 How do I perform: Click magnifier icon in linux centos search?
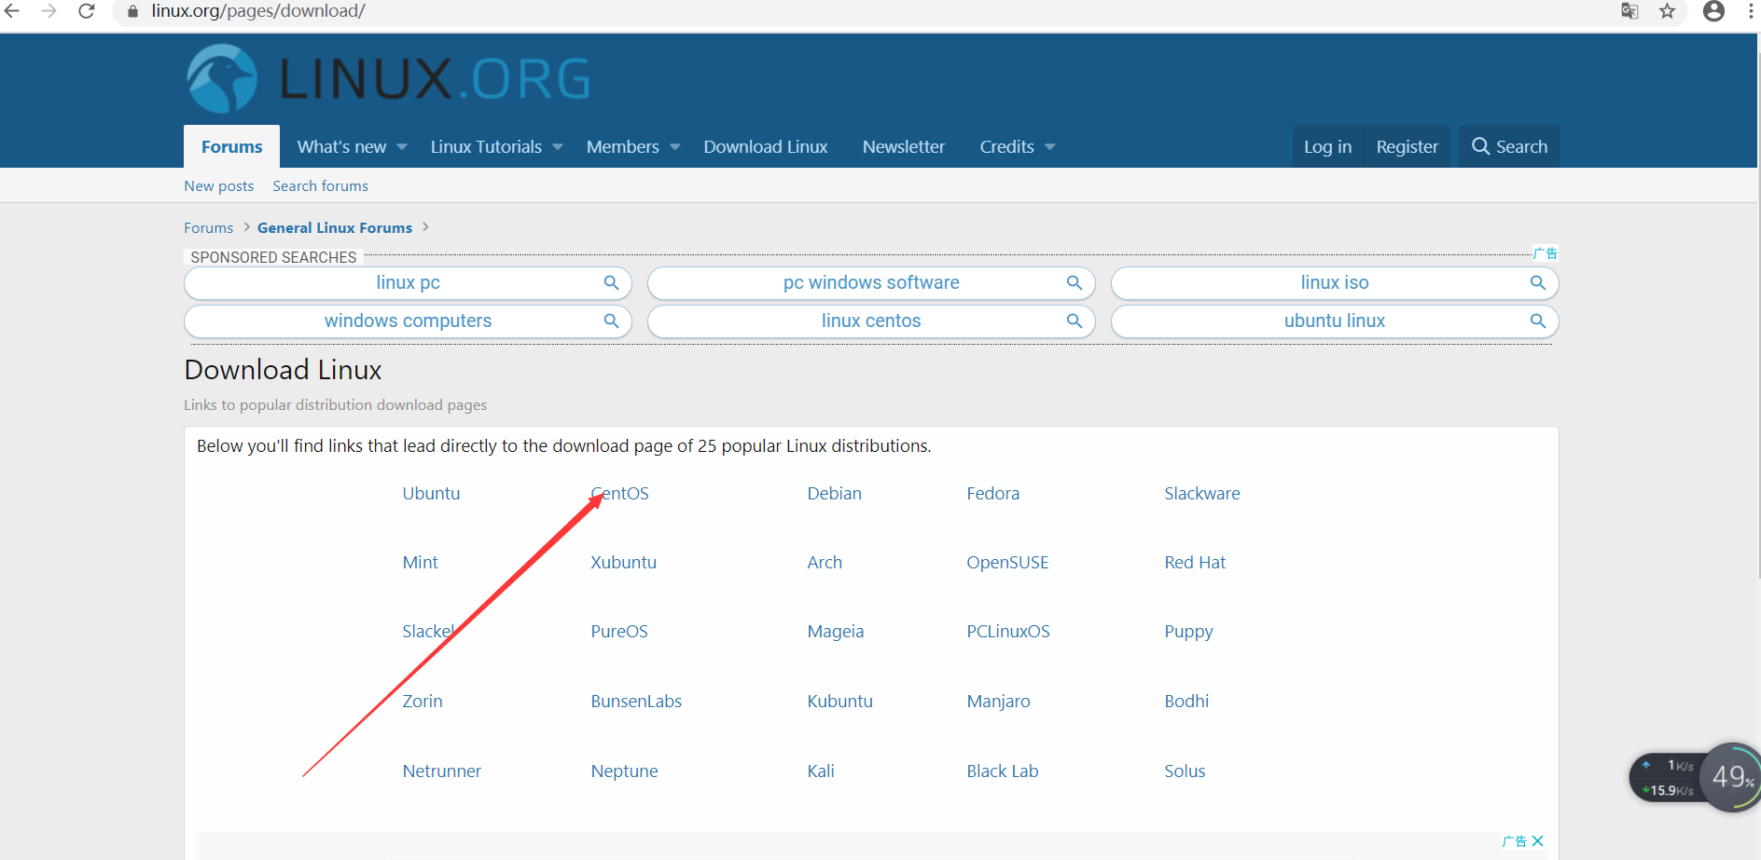tap(1075, 321)
